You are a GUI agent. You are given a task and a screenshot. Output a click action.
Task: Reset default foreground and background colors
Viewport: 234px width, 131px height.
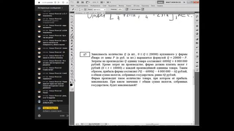[x=71, y=82]
